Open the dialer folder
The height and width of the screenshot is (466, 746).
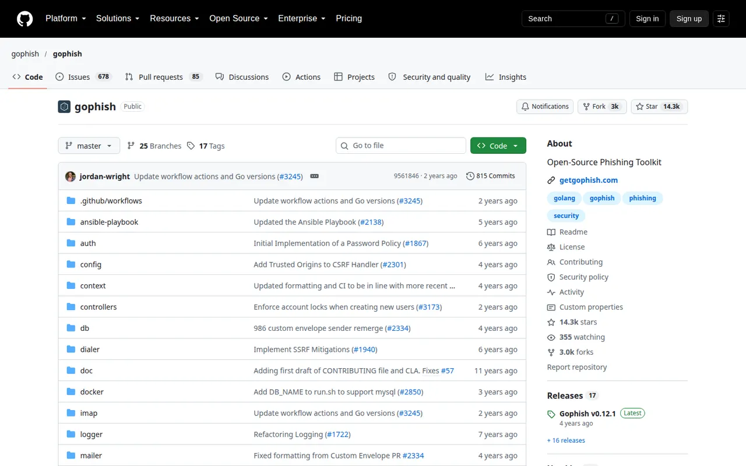click(x=90, y=349)
